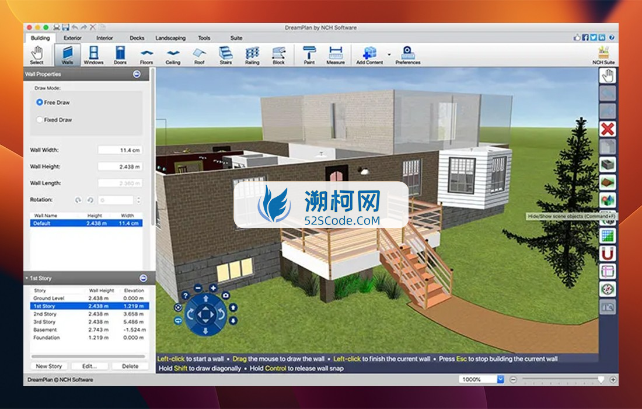The image size is (642, 409).
Task: Select the Basement story row
Action: click(x=89, y=330)
